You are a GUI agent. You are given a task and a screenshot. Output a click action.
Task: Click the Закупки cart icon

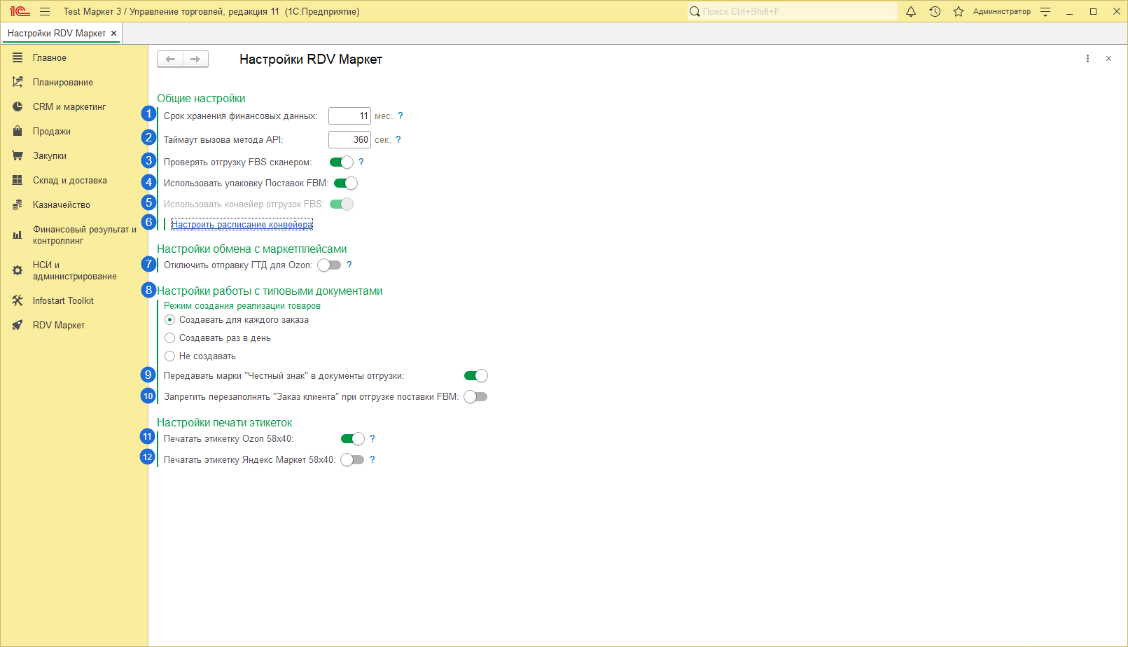18,155
